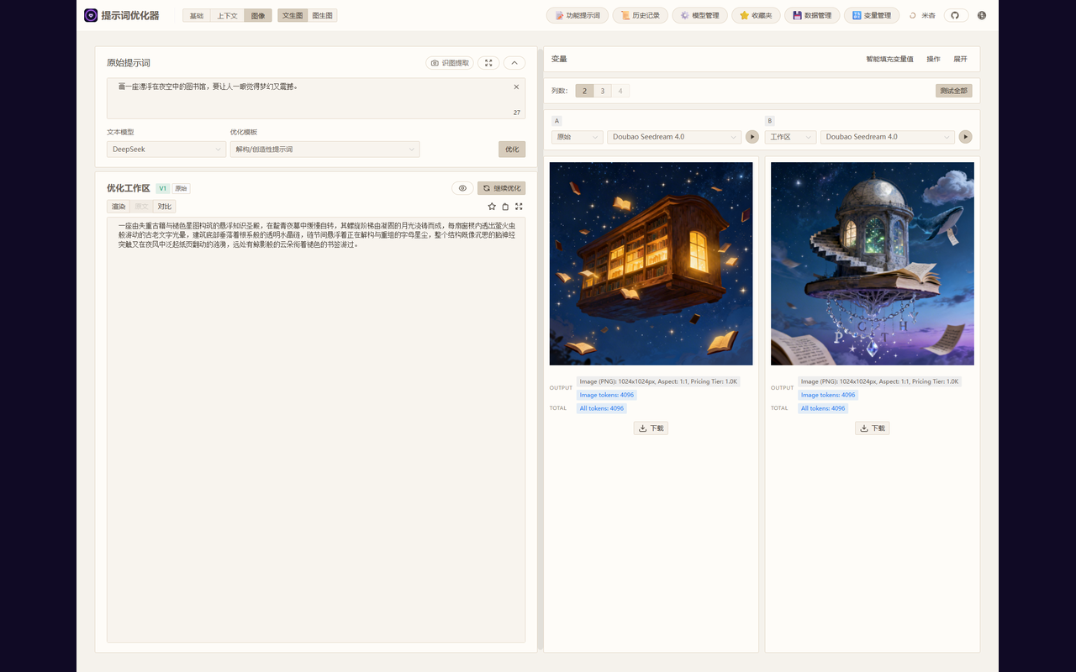Copy workspace text with clipboard icon
1076x672 pixels.
pyautogui.click(x=505, y=207)
